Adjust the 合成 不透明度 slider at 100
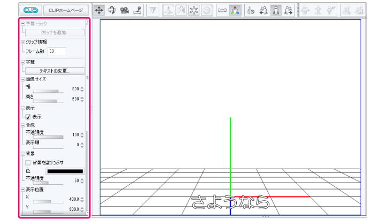The height and width of the screenshot is (221, 372). 48,137
